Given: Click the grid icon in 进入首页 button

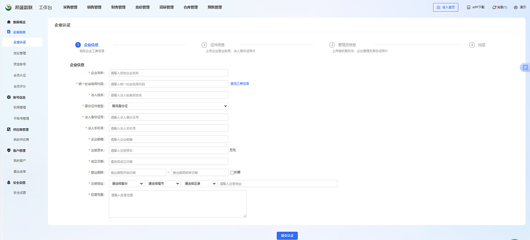Looking at the screenshot, I should (438, 8).
